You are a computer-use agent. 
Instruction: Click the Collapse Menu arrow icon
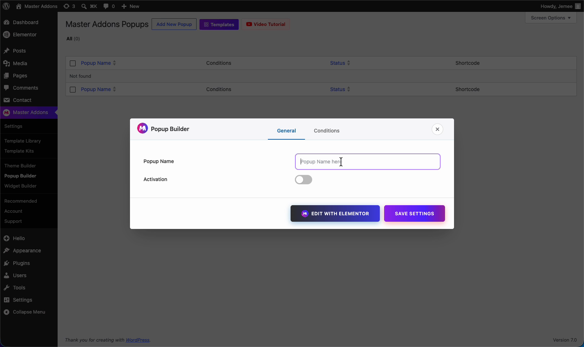[x=6, y=312]
